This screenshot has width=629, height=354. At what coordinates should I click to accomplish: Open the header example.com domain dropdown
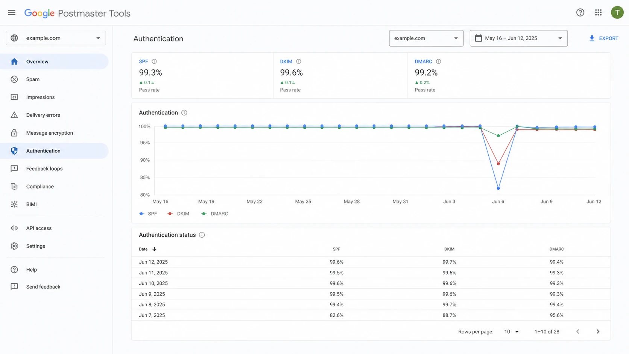[426, 38]
